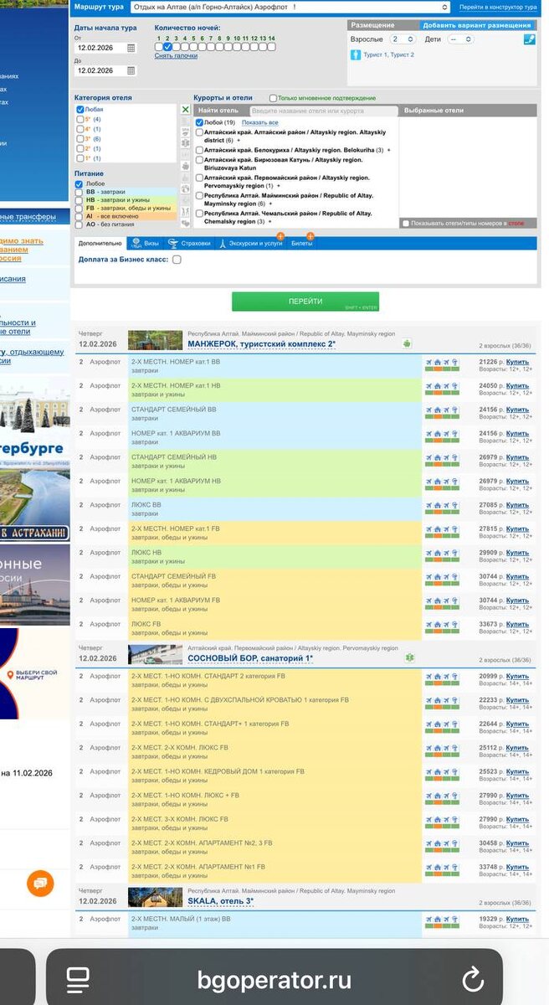Screen dimensions: 549x1005
Task: Focus hotel or resort name search field
Action: [324, 111]
